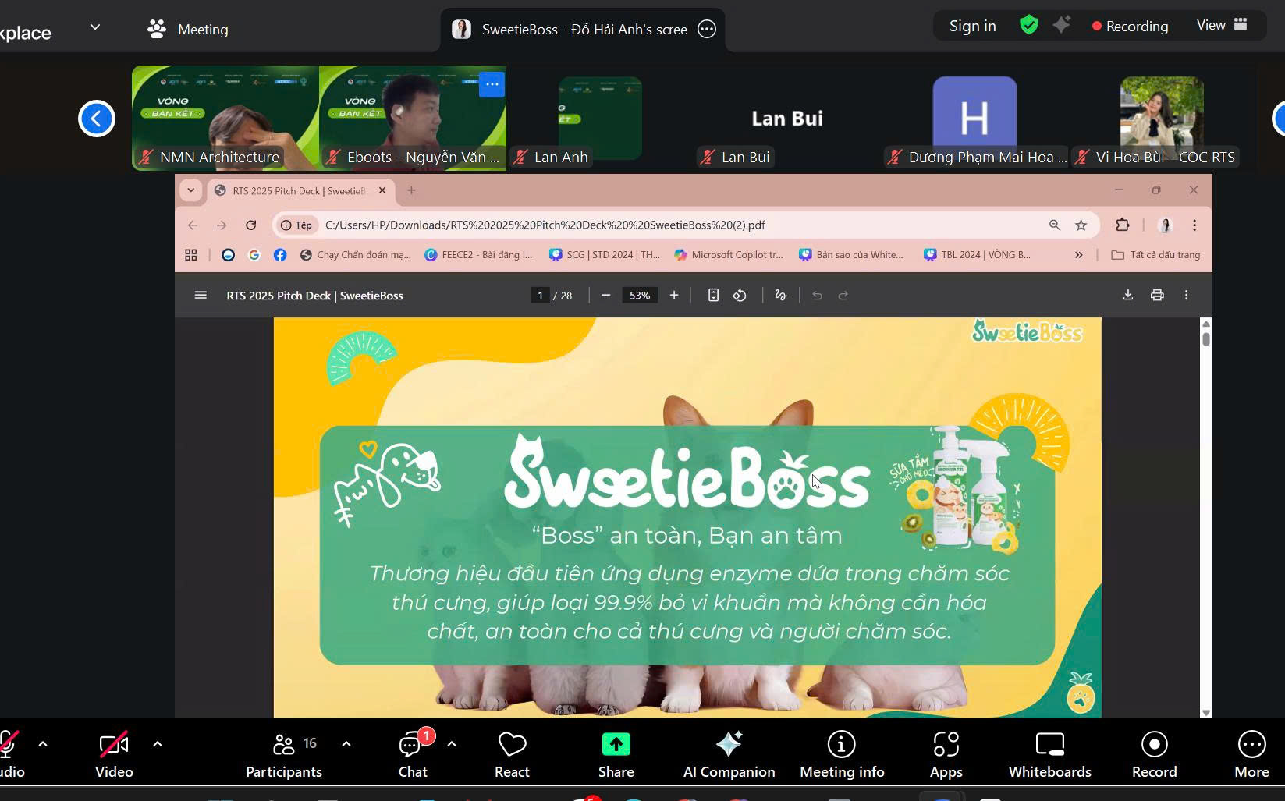Open the Chat panel

point(412,754)
